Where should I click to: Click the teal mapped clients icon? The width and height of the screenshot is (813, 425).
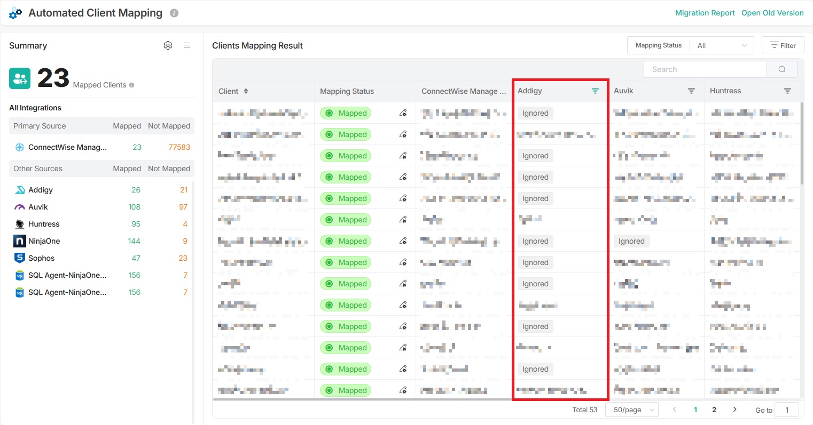20,78
